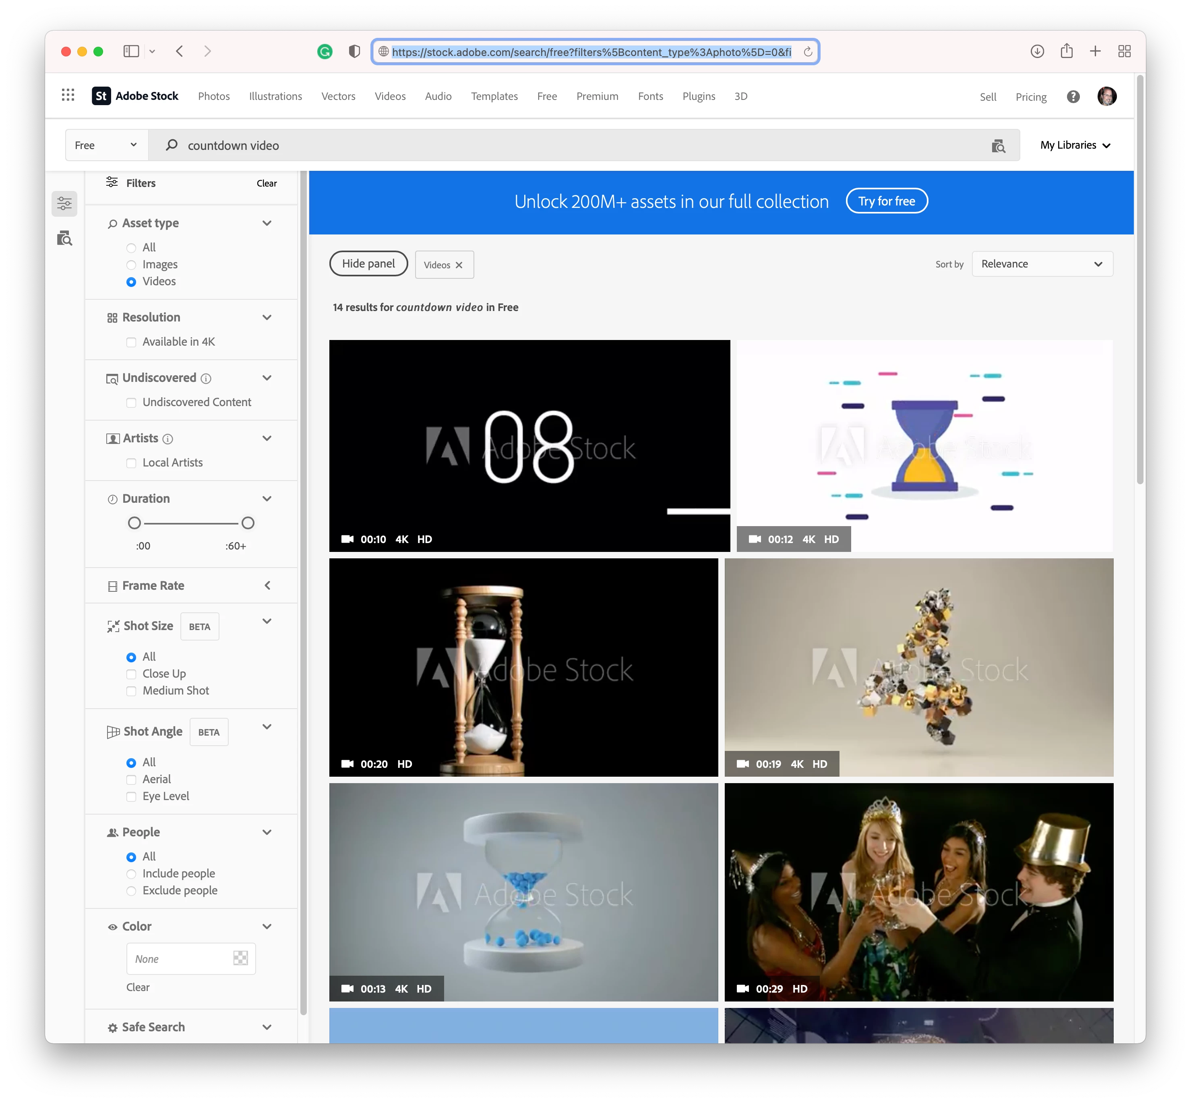Enable the Available in 4K checkbox
1191x1103 pixels.
(x=131, y=342)
